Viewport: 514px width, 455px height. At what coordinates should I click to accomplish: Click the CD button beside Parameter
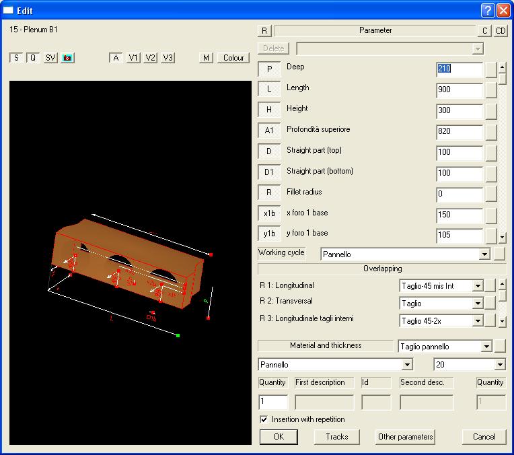pos(501,31)
